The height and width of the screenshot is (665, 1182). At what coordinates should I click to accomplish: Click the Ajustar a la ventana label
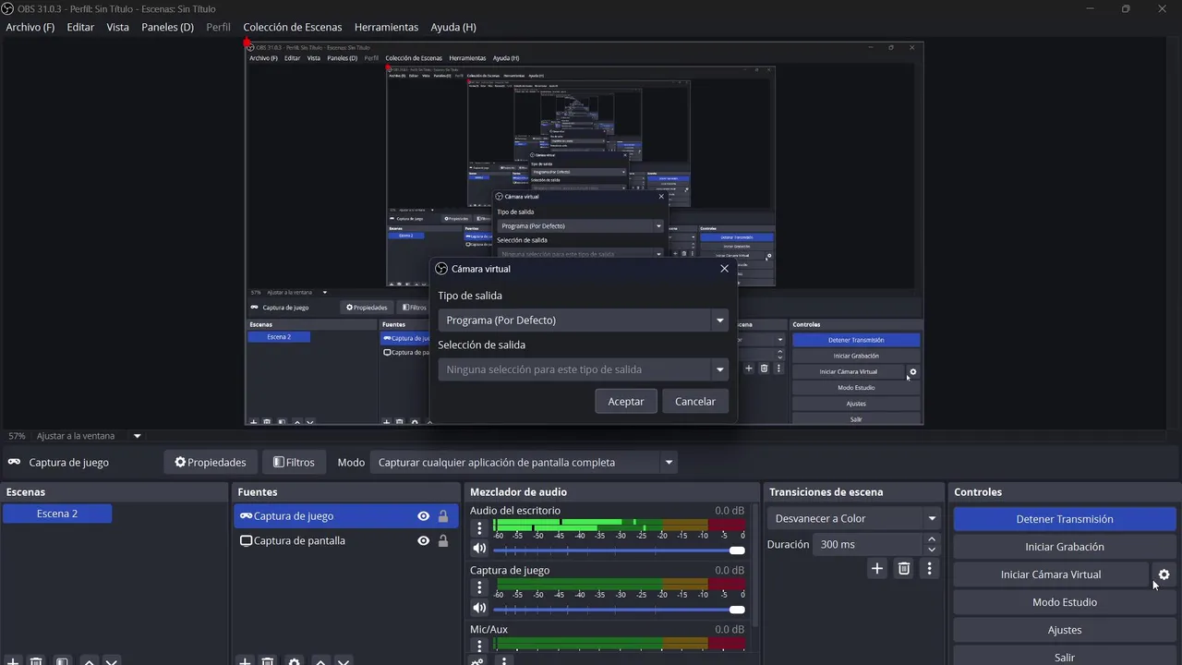(x=76, y=436)
